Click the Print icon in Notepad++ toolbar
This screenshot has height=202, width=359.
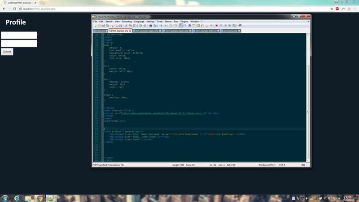(x=120, y=26)
